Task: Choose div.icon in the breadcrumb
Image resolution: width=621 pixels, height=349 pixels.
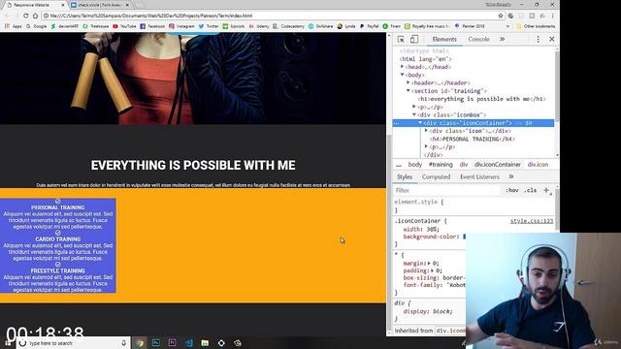Action: click(538, 165)
